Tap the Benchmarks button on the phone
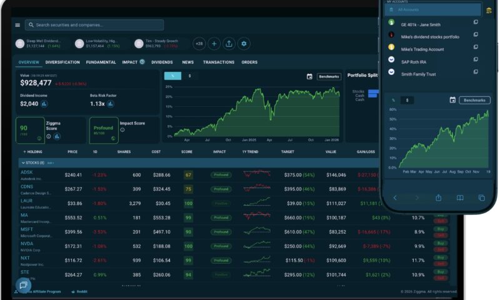Screen dimensions: 500x300 (474, 100)
